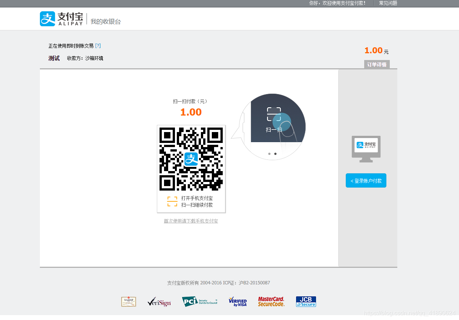This screenshot has width=459, height=320.
Task: Click the 你好，欢迎使用支付宝付款！ greeting text
Action: (337, 3)
